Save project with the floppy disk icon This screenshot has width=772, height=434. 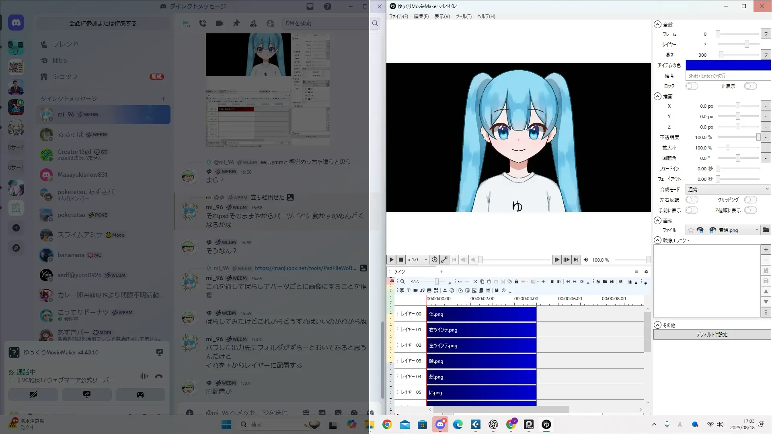pos(612,282)
